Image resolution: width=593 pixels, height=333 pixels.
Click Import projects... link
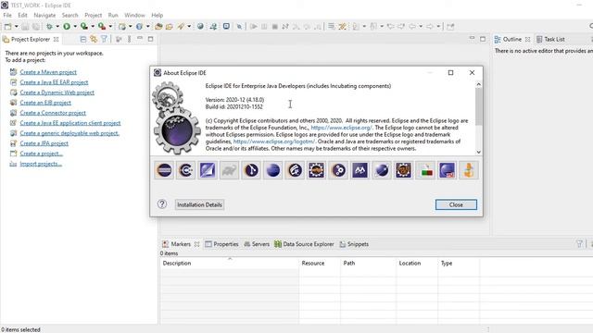[x=41, y=164]
